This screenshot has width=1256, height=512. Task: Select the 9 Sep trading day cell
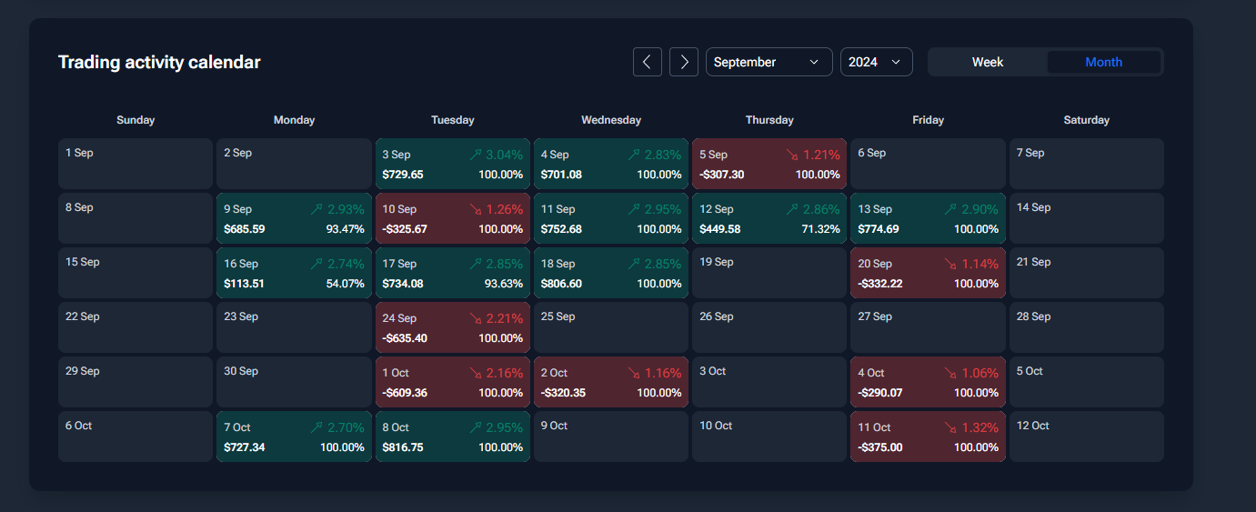point(295,218)
